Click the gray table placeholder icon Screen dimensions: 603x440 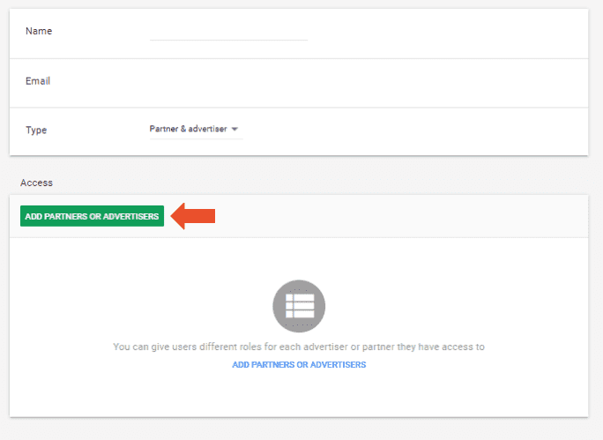point(299,306)
